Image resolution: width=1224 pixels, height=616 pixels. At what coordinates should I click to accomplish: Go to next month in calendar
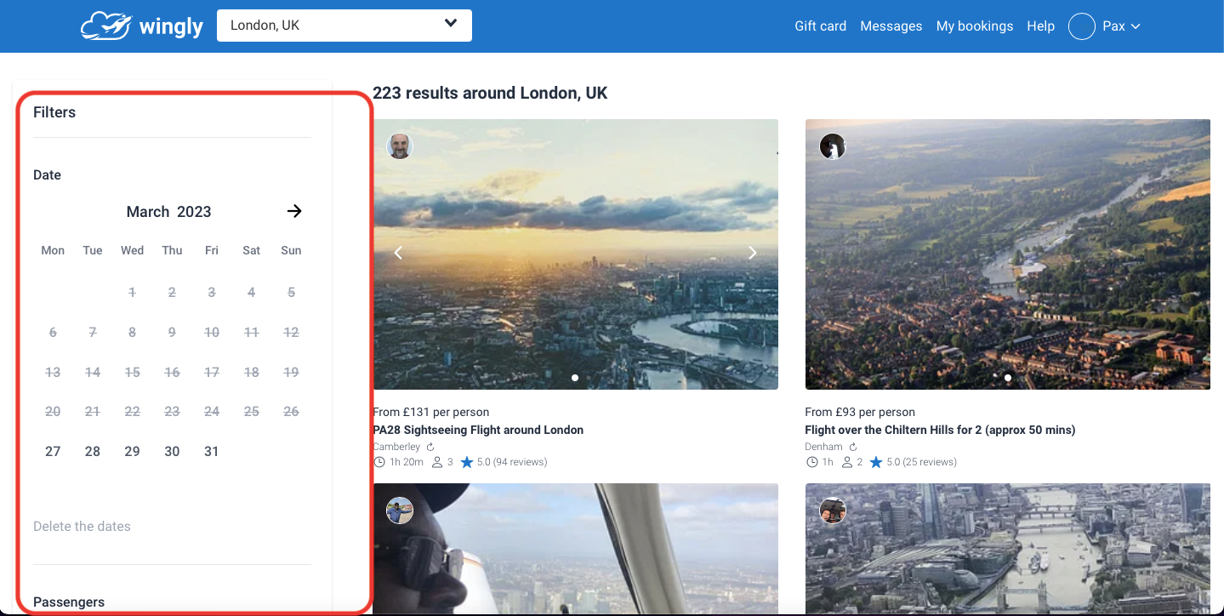tap(294, 211)
